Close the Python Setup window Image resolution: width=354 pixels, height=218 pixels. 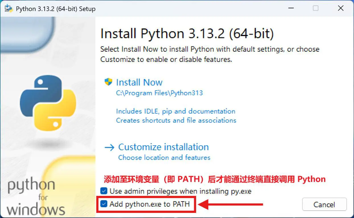341,8
